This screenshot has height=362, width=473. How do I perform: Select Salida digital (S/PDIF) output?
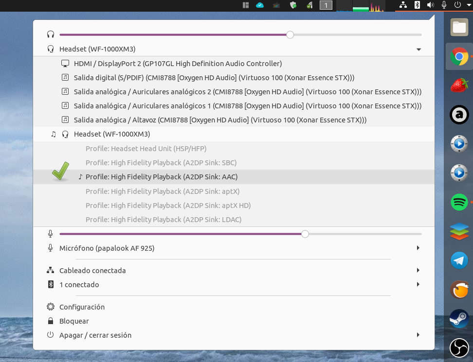[234, 78]
